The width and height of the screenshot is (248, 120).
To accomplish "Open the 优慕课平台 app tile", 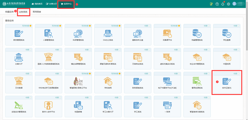I will [x=167, y=34].
